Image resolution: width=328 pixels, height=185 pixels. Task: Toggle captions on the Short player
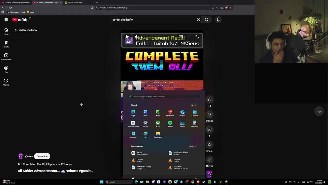(181, 37)
